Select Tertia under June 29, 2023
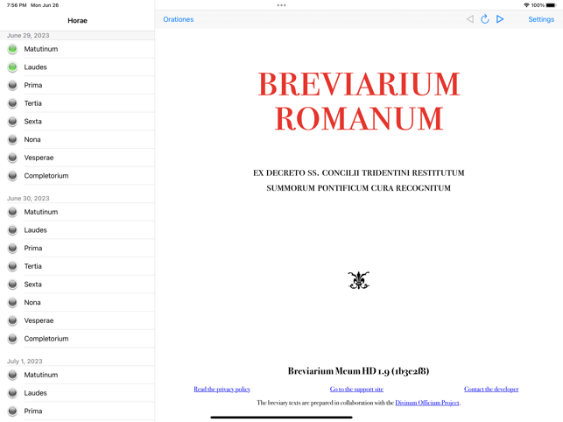This screenshot has height=422, width=563. (x=77, y=103)
